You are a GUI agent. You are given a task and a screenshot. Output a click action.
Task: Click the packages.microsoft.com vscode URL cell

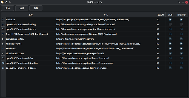coord(106,53)
